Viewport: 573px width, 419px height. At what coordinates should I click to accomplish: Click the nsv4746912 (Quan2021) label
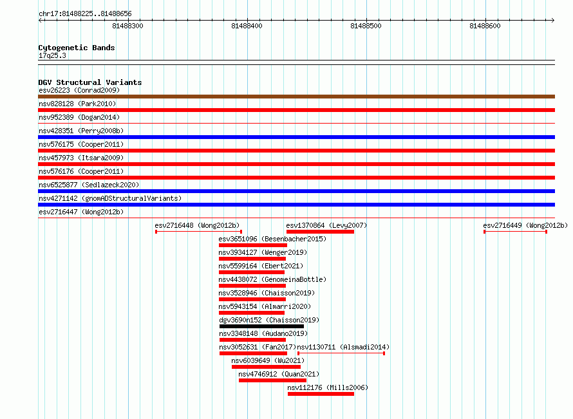[279, 374]
